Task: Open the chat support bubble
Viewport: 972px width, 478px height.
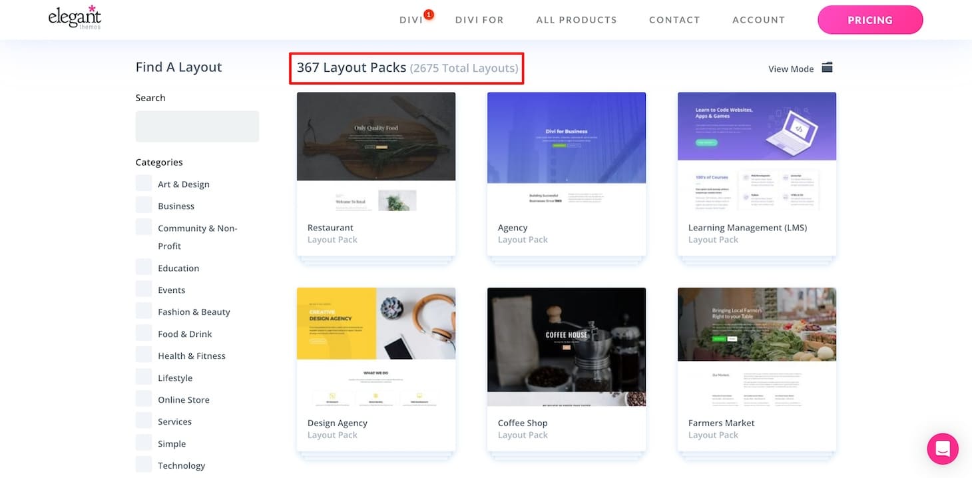Action: (x=943, y=449)
